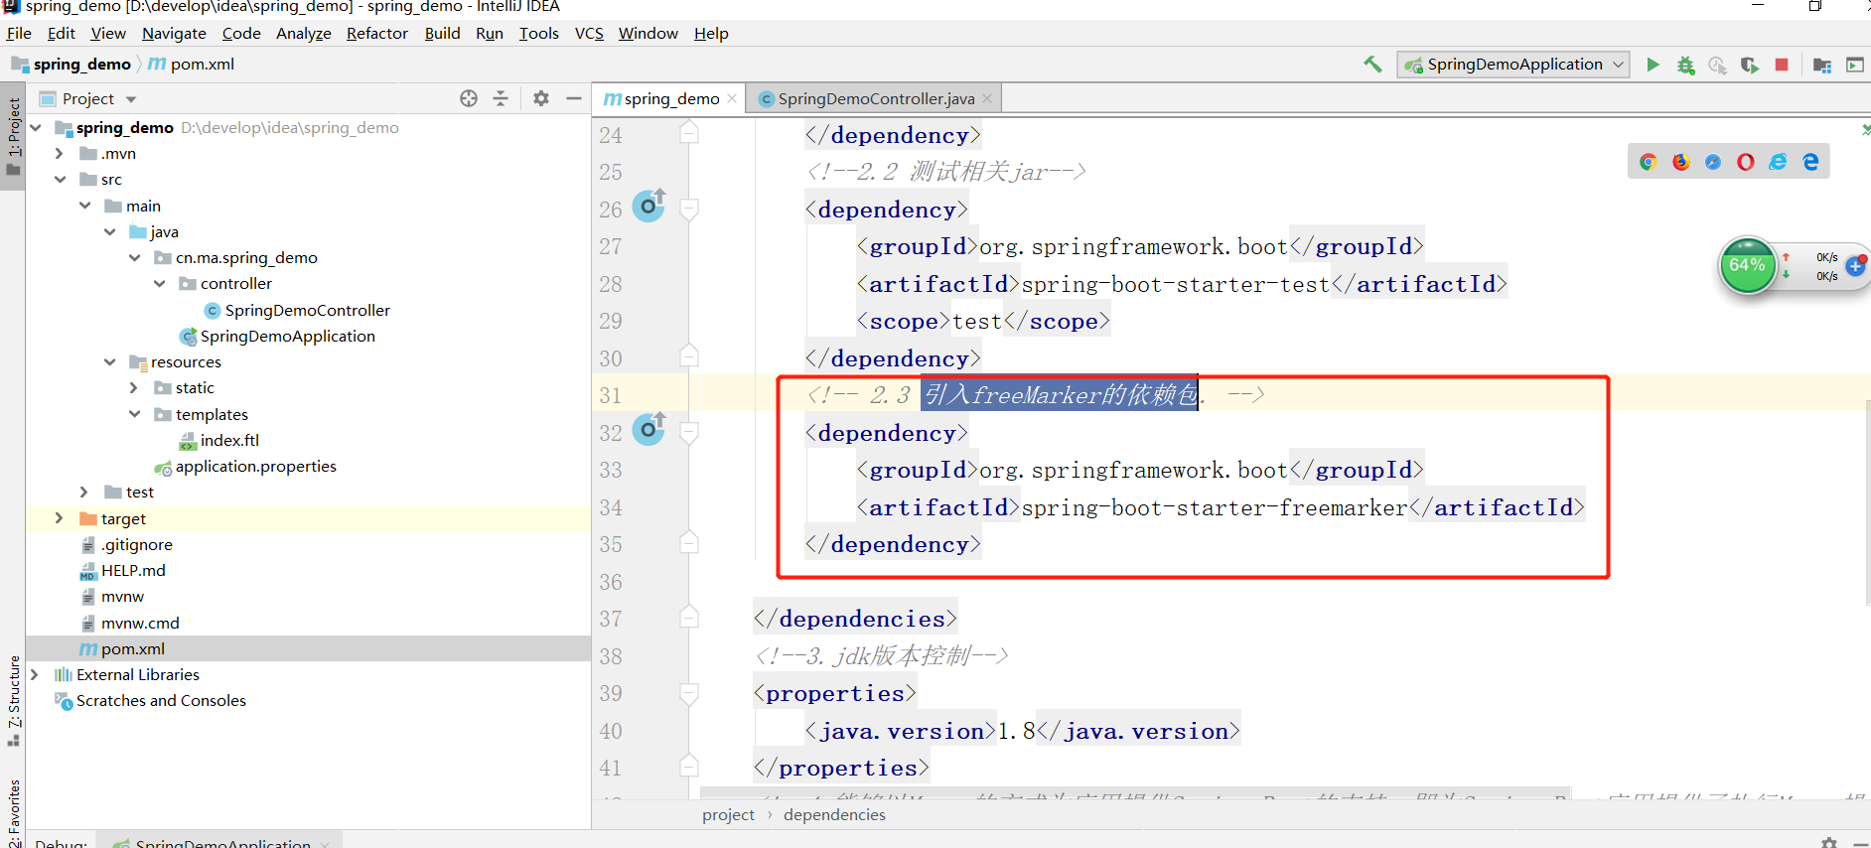Collapse the src folder

click(60, 179)
